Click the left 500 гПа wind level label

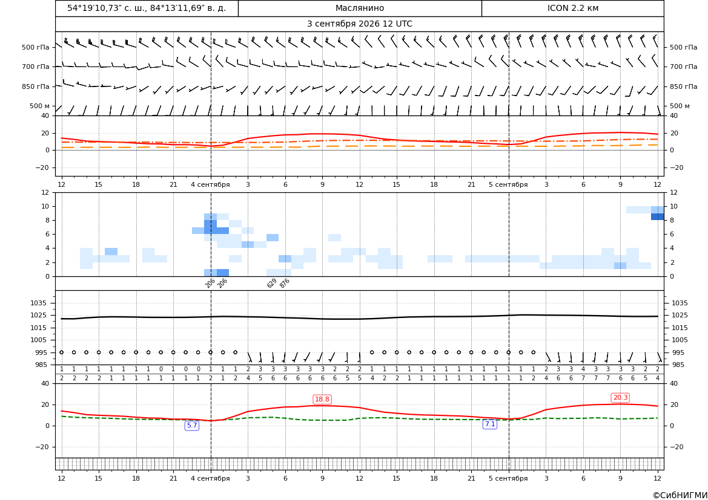pos(35,47)
